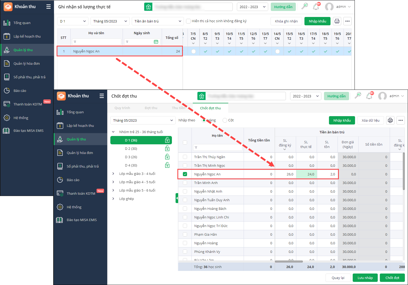Expand Lớp mẫu giáo 3 - 4 tuổi group

pyautogui.click(x=113, y=174)
